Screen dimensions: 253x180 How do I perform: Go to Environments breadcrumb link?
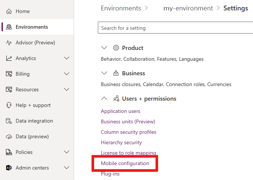121,8
